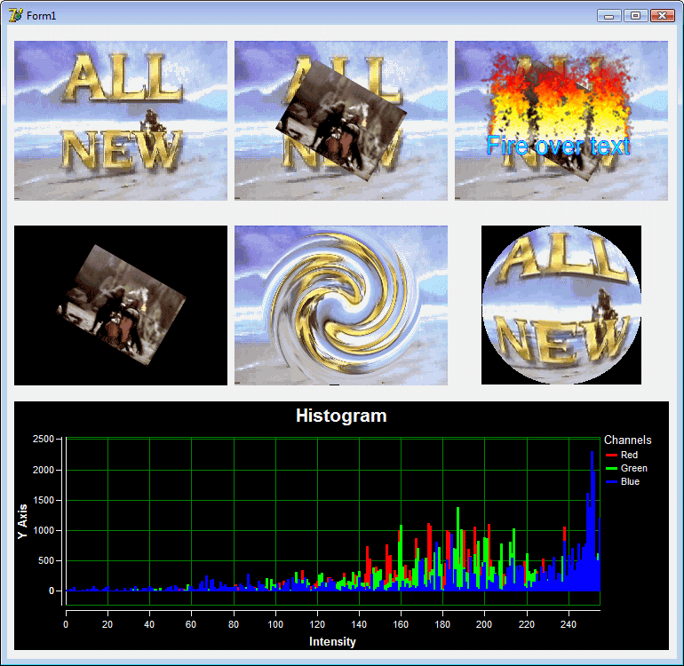Click the 2500 value on Y axis
This screenshot has height=666, width=684.
pos(44,439)
